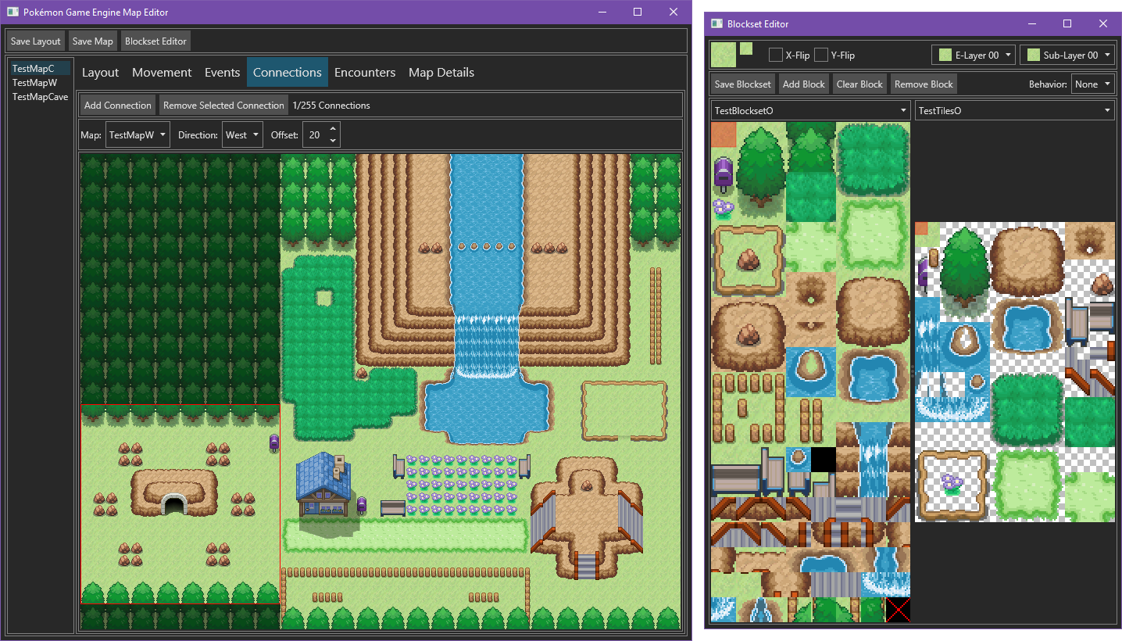Image resolution: width=1122 pixels, height=641 pixels.
Task: Open the Blockset Editor from the toolbar
Action: click(x=156, y=41)
